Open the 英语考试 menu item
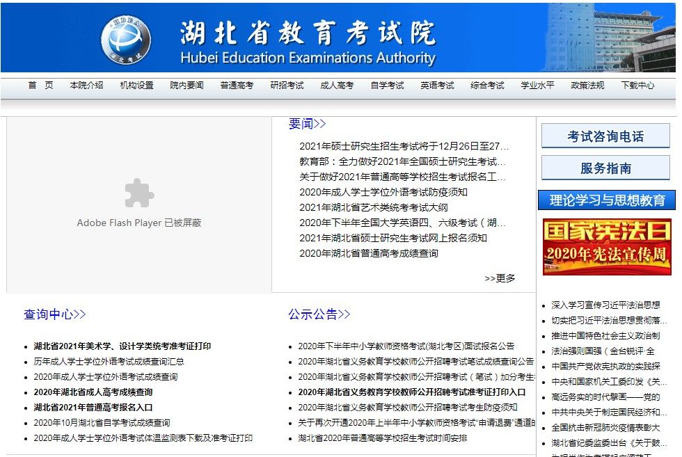The image size is (682, 457). (437, 86)
